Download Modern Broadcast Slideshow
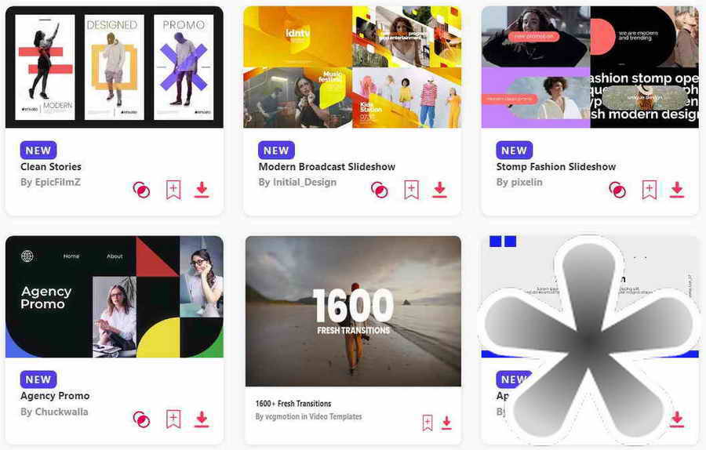This screenshot has height=450, width=706. (439, 190)
